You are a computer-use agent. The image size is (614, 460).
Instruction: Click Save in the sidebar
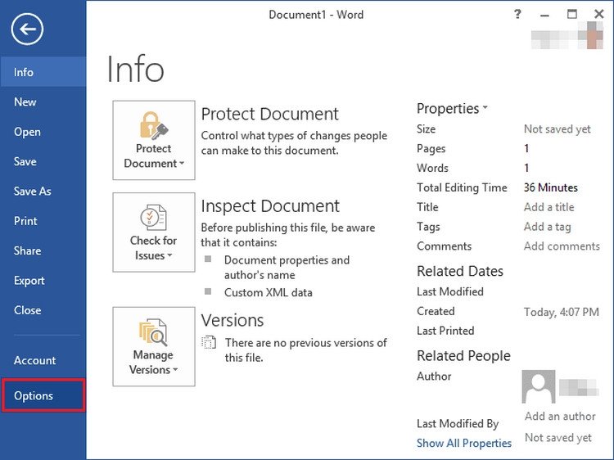pyautogui.click(x=43, y=161)
